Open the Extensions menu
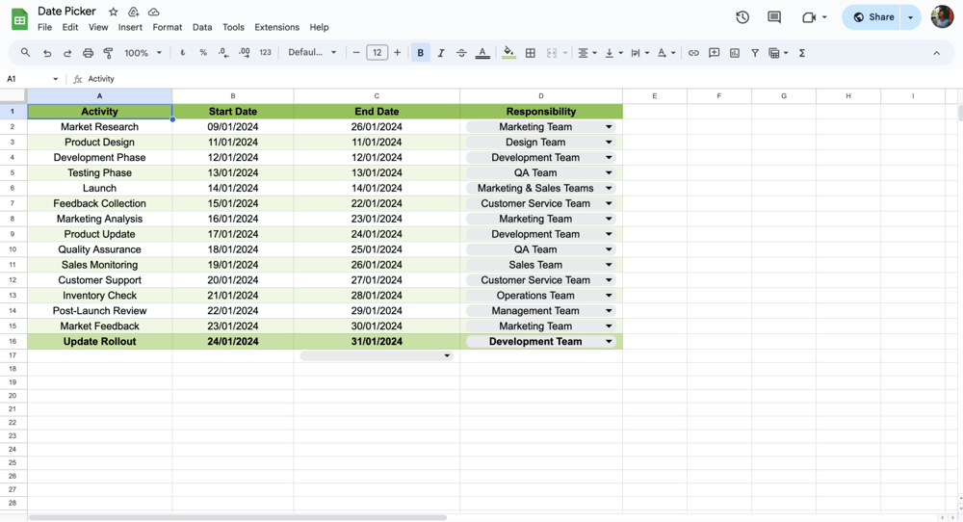963x522 pixels. [x=276, y=27]
